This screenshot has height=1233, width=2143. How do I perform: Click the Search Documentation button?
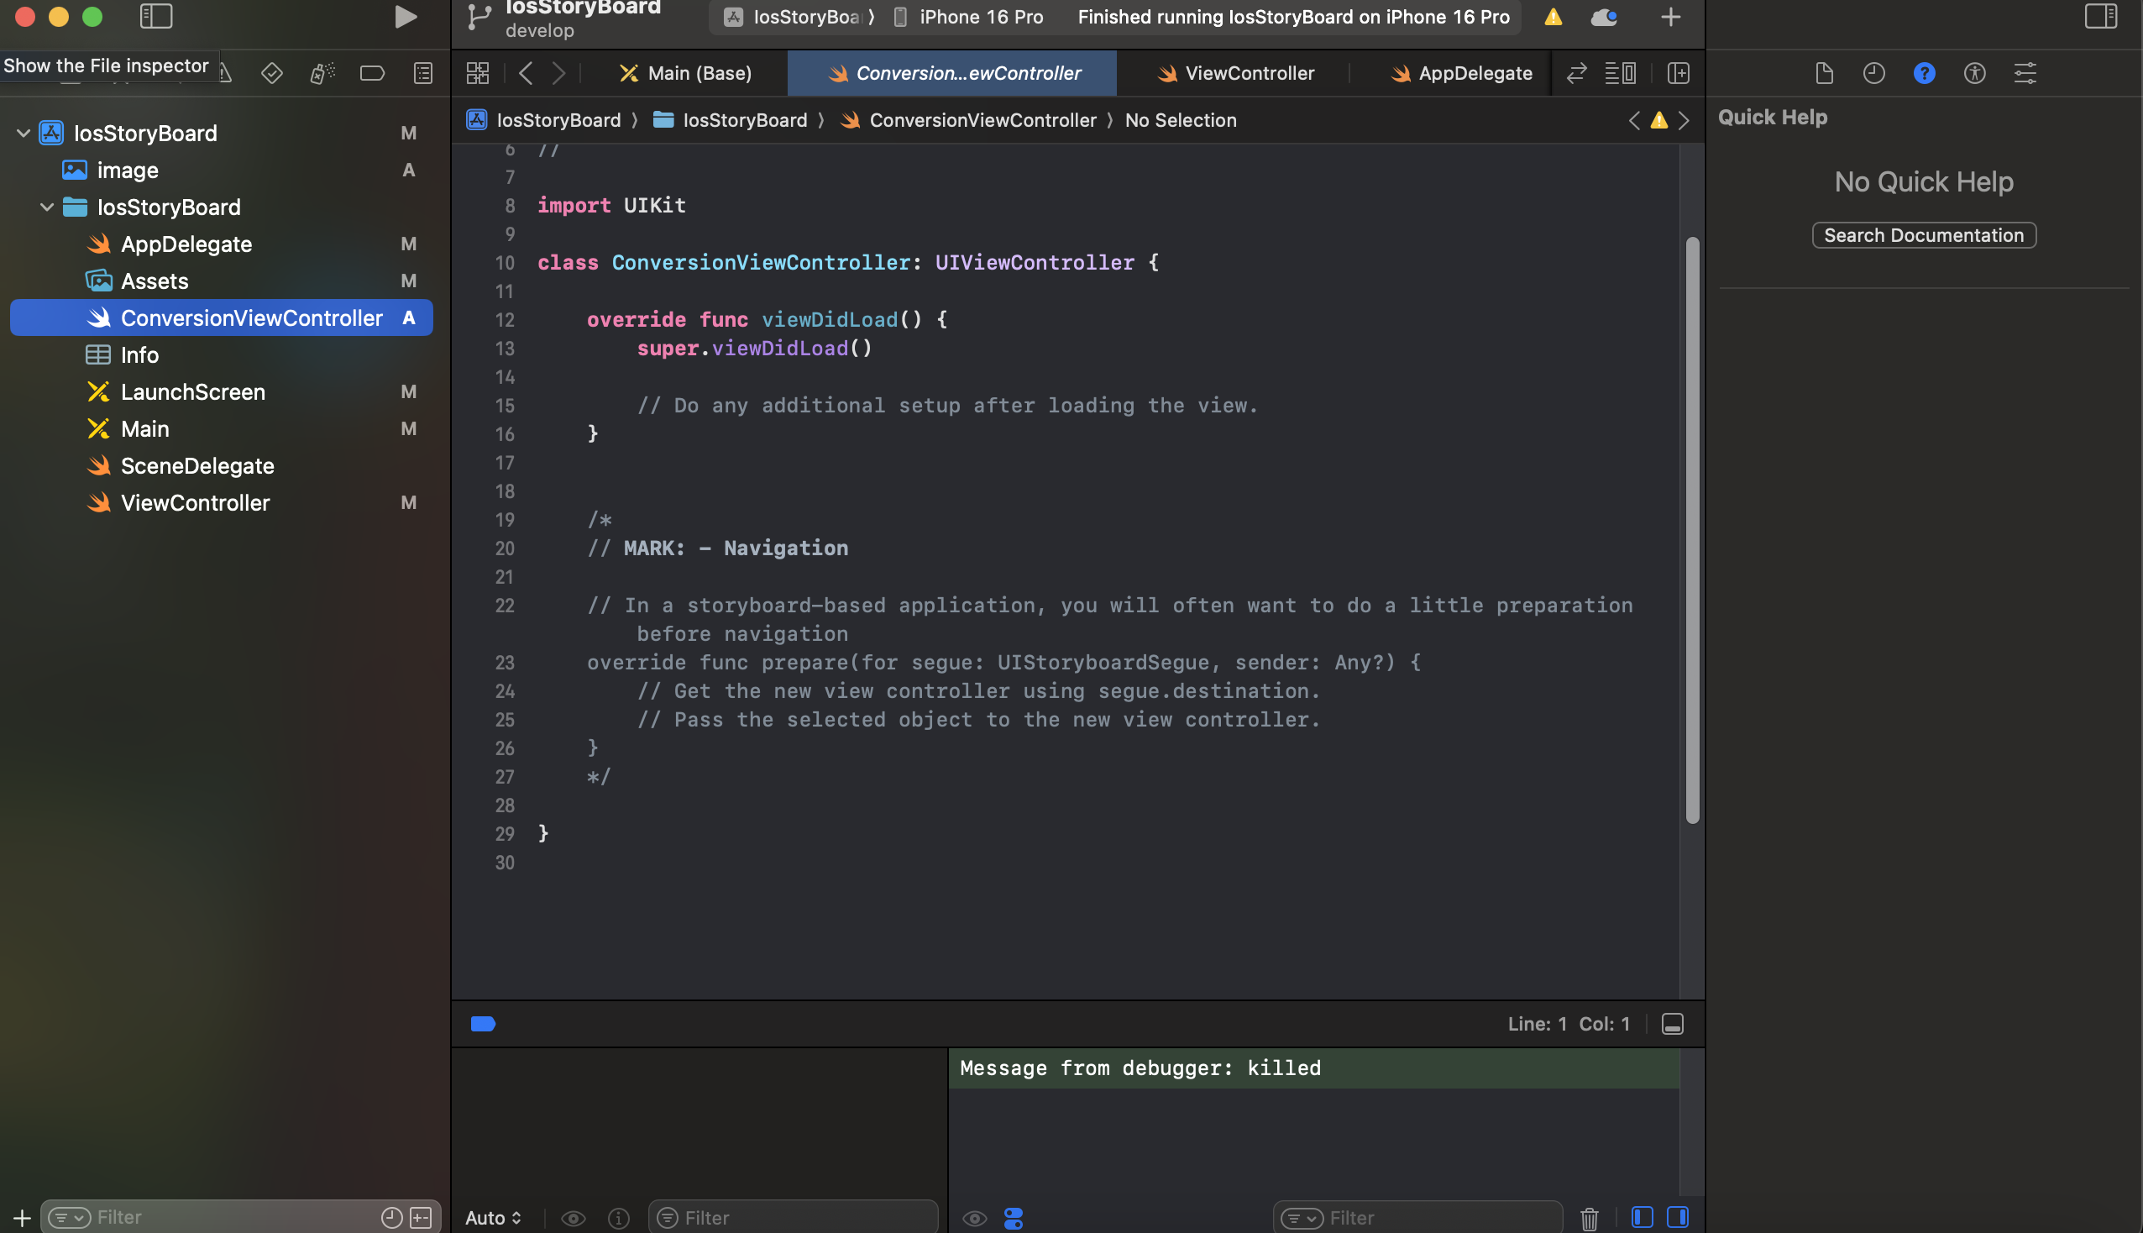tap(1924, 235)
